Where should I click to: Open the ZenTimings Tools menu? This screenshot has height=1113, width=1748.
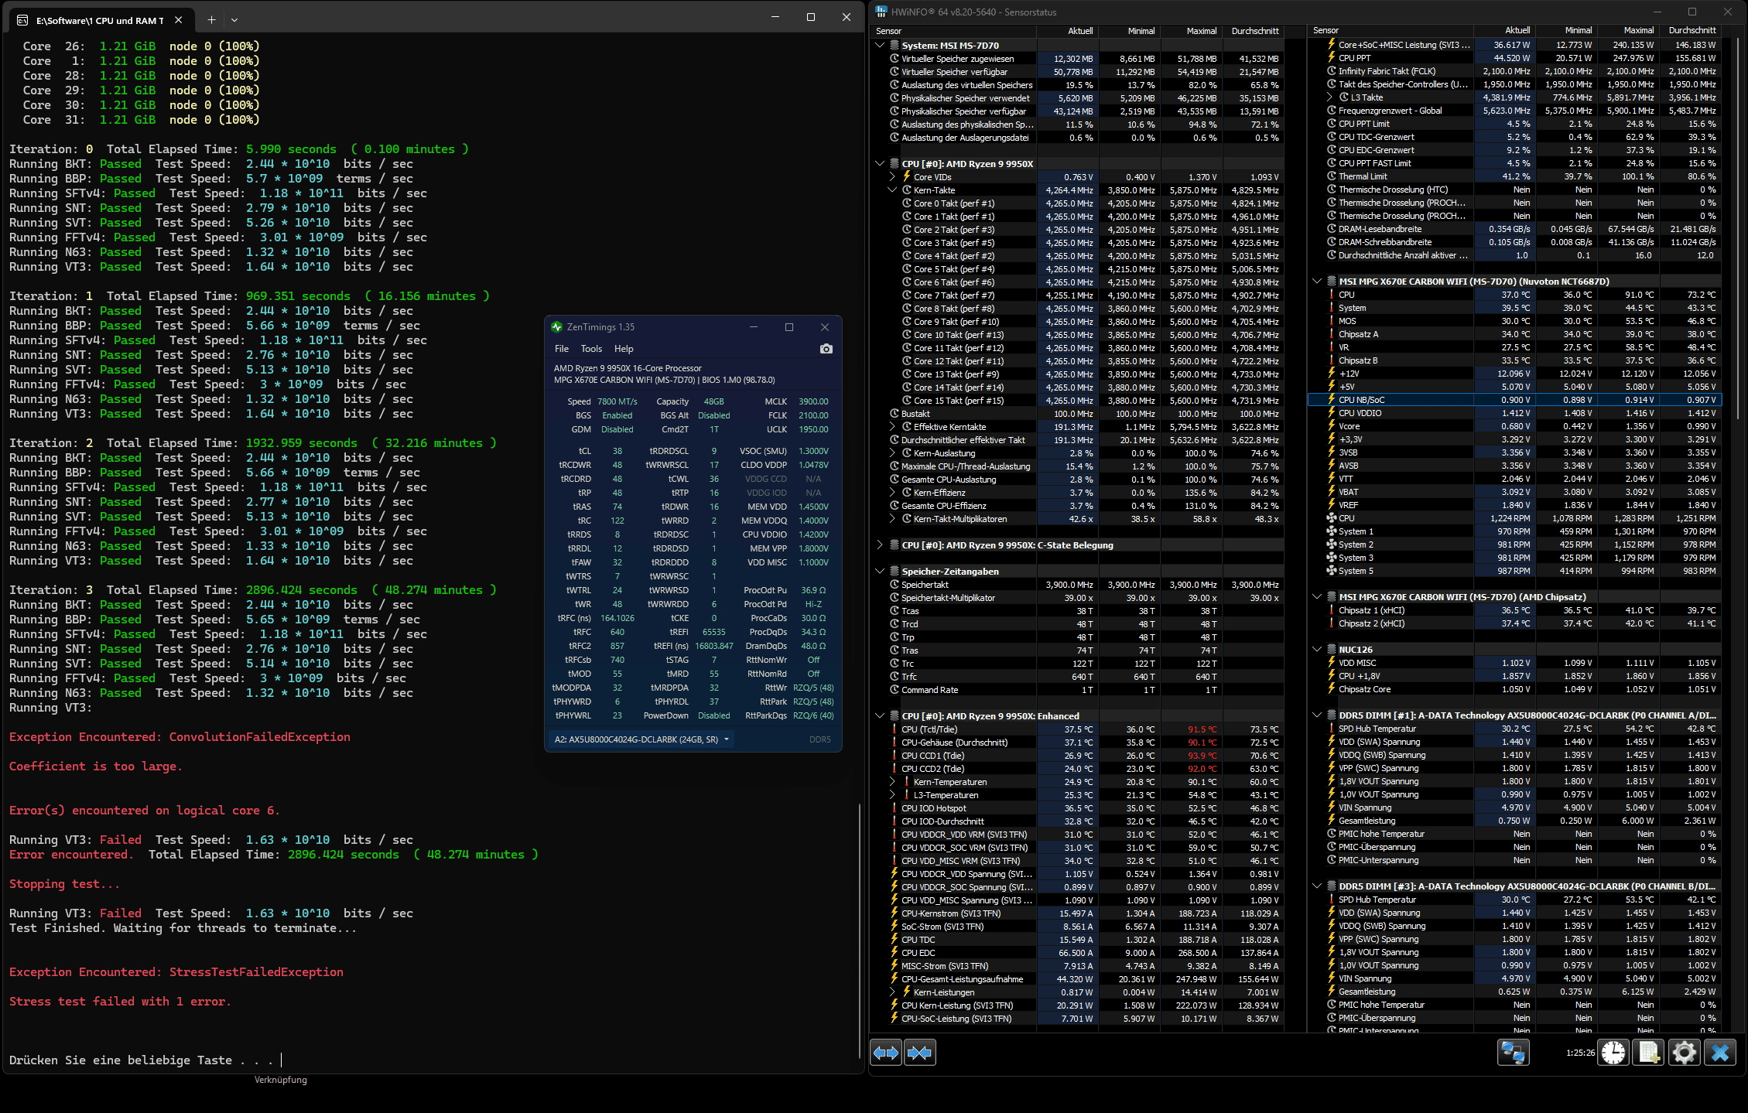click(x=591, y=349)
